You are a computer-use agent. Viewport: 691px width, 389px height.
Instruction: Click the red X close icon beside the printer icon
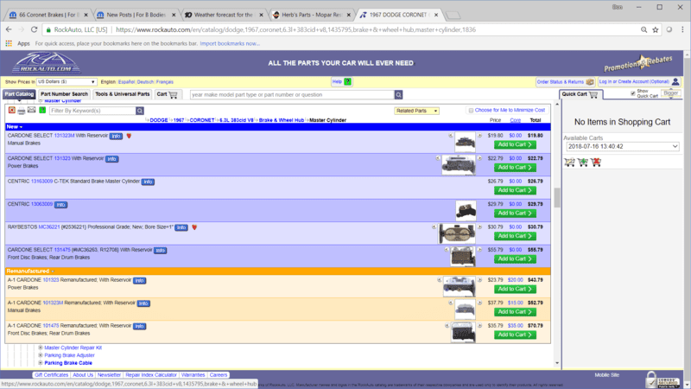12,111
